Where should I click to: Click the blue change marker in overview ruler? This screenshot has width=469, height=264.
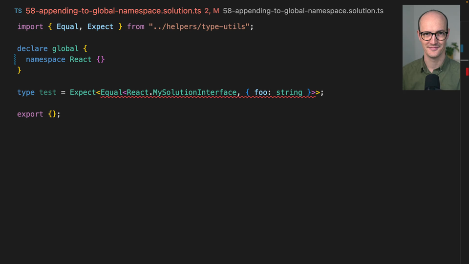462,48
